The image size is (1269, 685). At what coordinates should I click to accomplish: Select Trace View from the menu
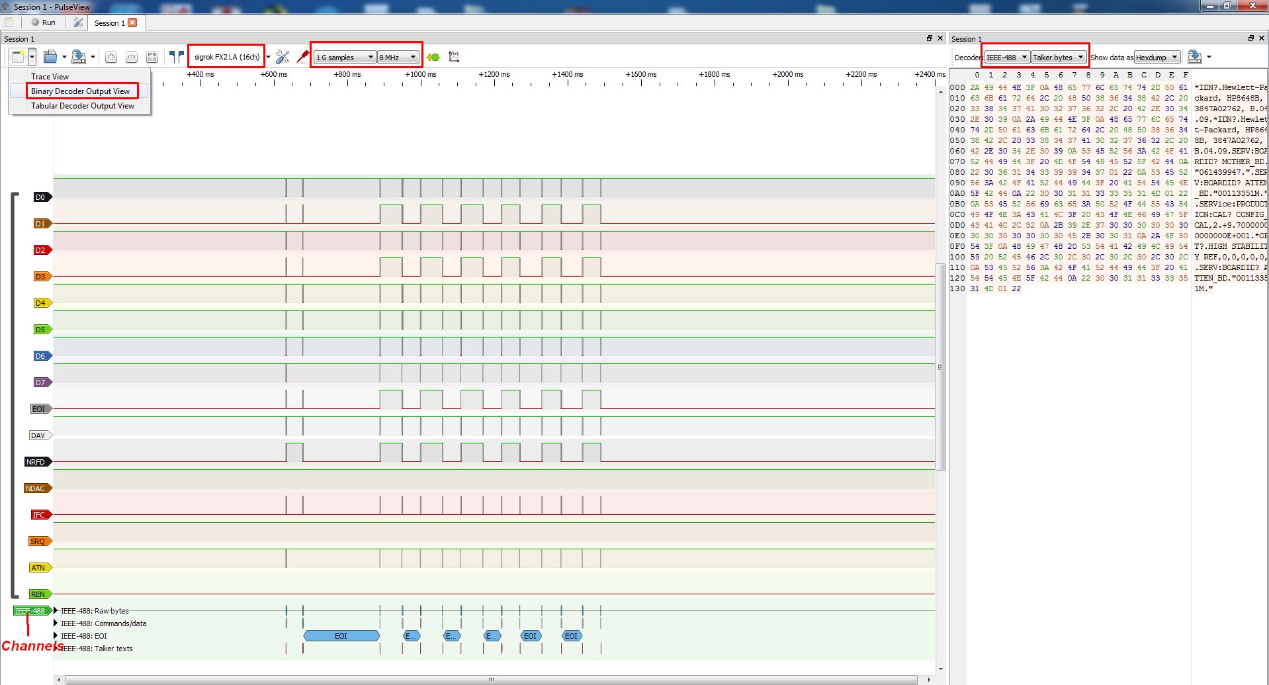pos(79,77)
